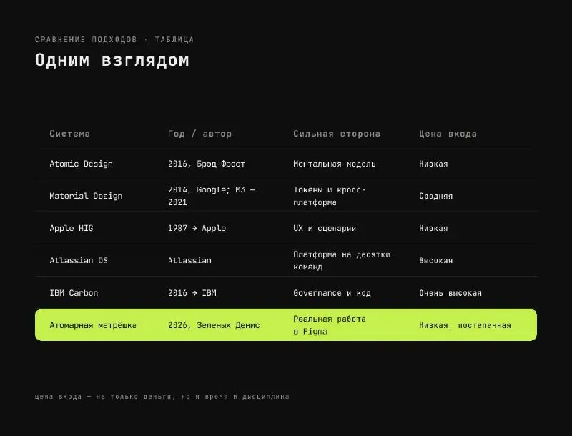Select the 'Atlassian DS' cell
The image size is (572, 436).
[79, 260]
